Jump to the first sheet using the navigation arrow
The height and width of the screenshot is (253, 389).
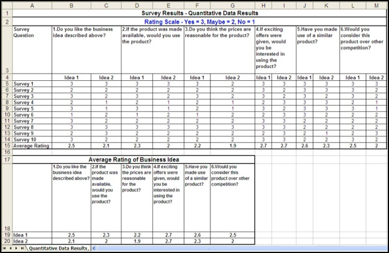click(4, 248)
